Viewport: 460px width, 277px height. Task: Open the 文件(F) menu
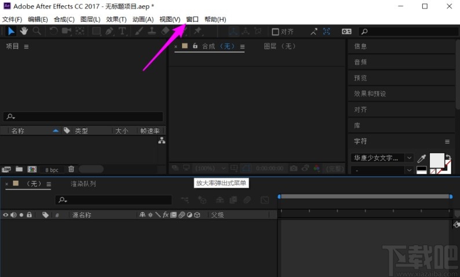[x=12, y=19]
